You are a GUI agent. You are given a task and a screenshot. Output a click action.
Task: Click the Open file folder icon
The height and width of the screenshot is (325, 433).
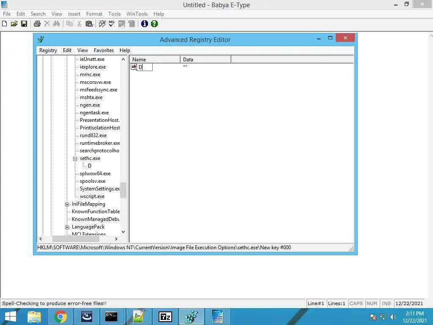[x=14, y=24]
